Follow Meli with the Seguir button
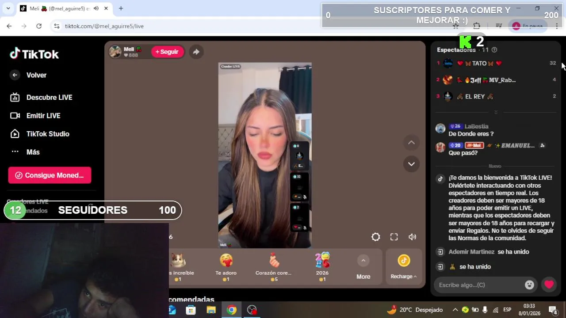Viewport: 566px width, 318px height. pyautogui.click(x=167, y=52)
